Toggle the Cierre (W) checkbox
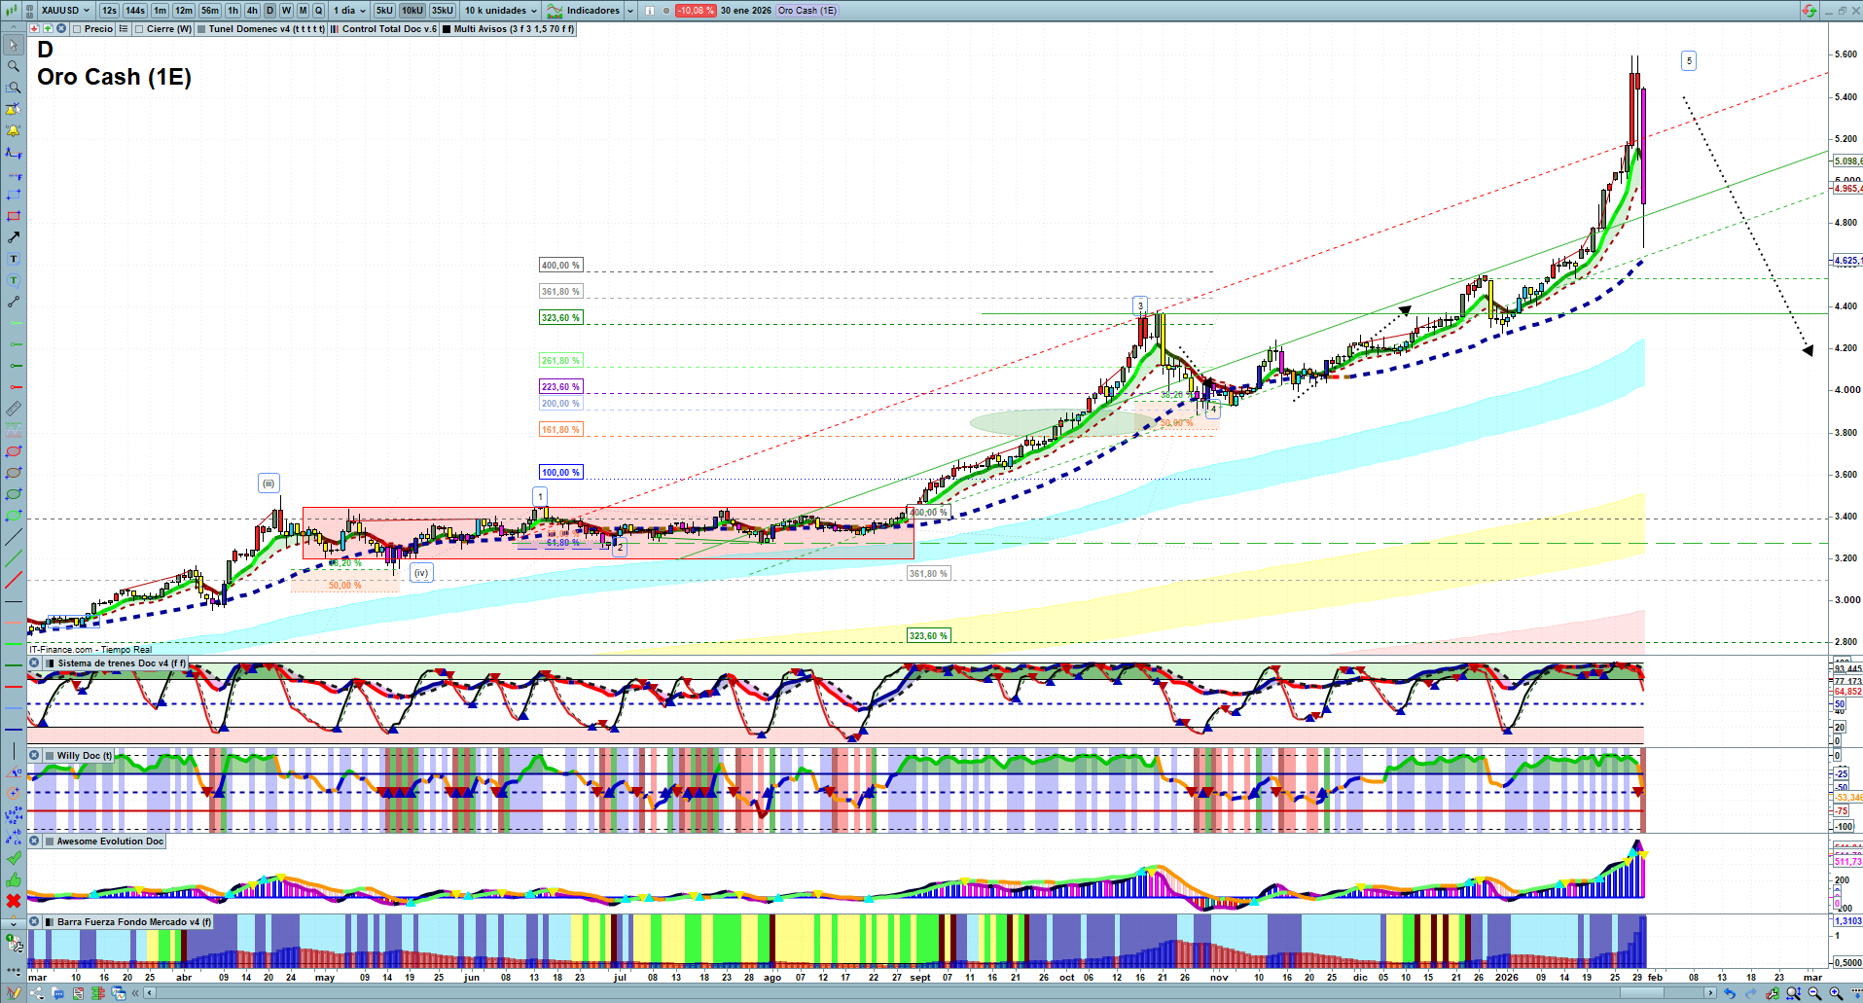 coord(140,29)
